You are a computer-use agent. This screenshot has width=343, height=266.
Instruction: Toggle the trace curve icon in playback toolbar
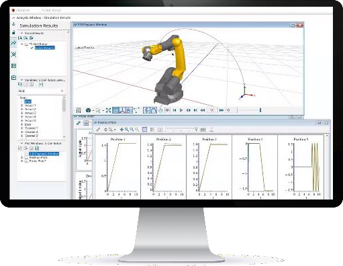(x=154, y=110)
